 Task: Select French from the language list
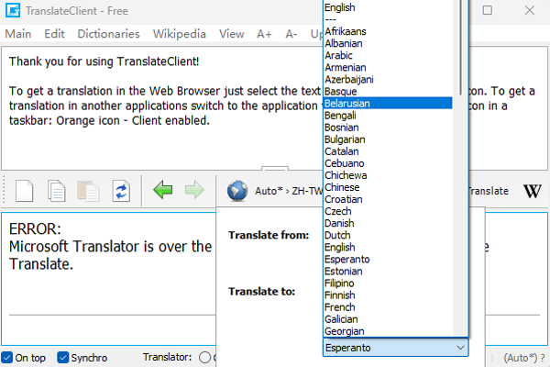(x=388, y=307)
